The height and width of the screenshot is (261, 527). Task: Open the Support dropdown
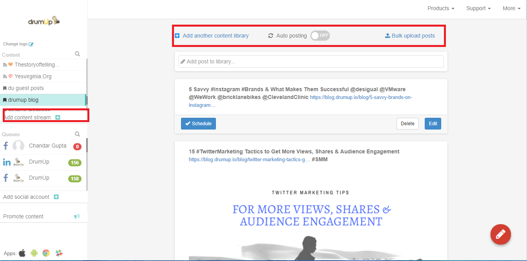tap(478, 8)
